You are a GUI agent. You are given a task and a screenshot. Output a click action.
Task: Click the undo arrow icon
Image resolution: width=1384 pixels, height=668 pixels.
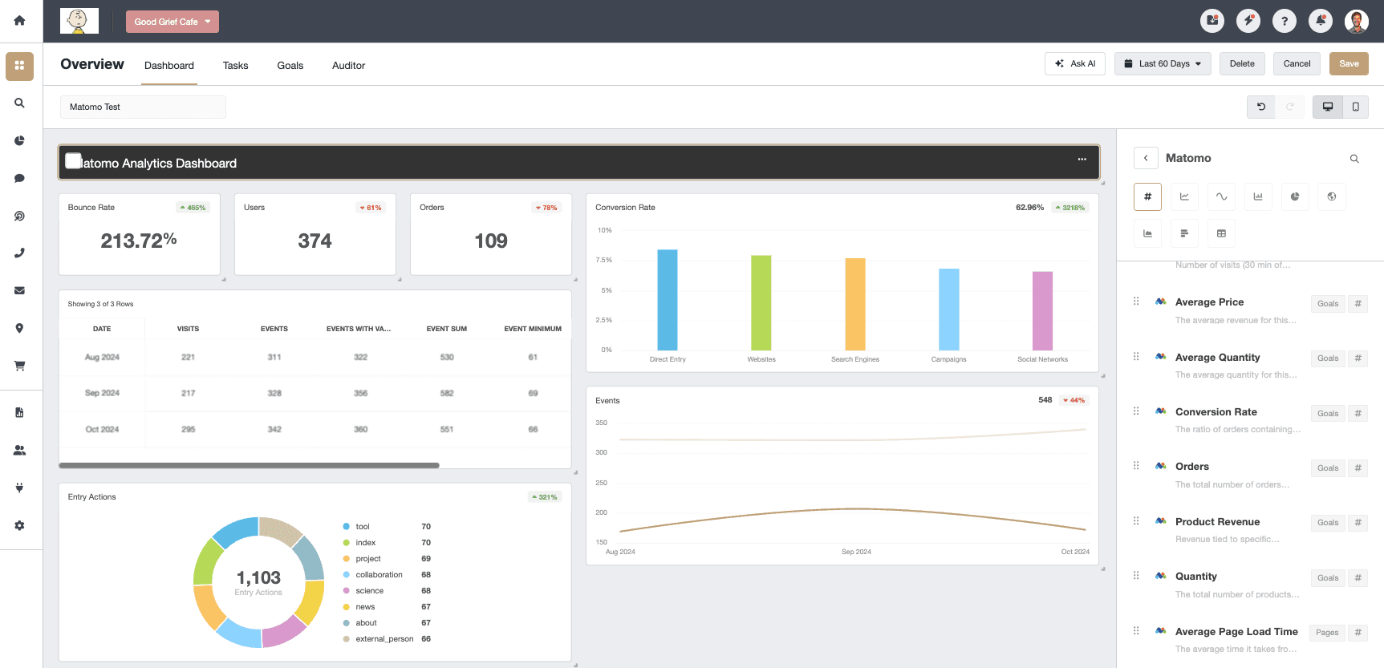click(1260, 107)
